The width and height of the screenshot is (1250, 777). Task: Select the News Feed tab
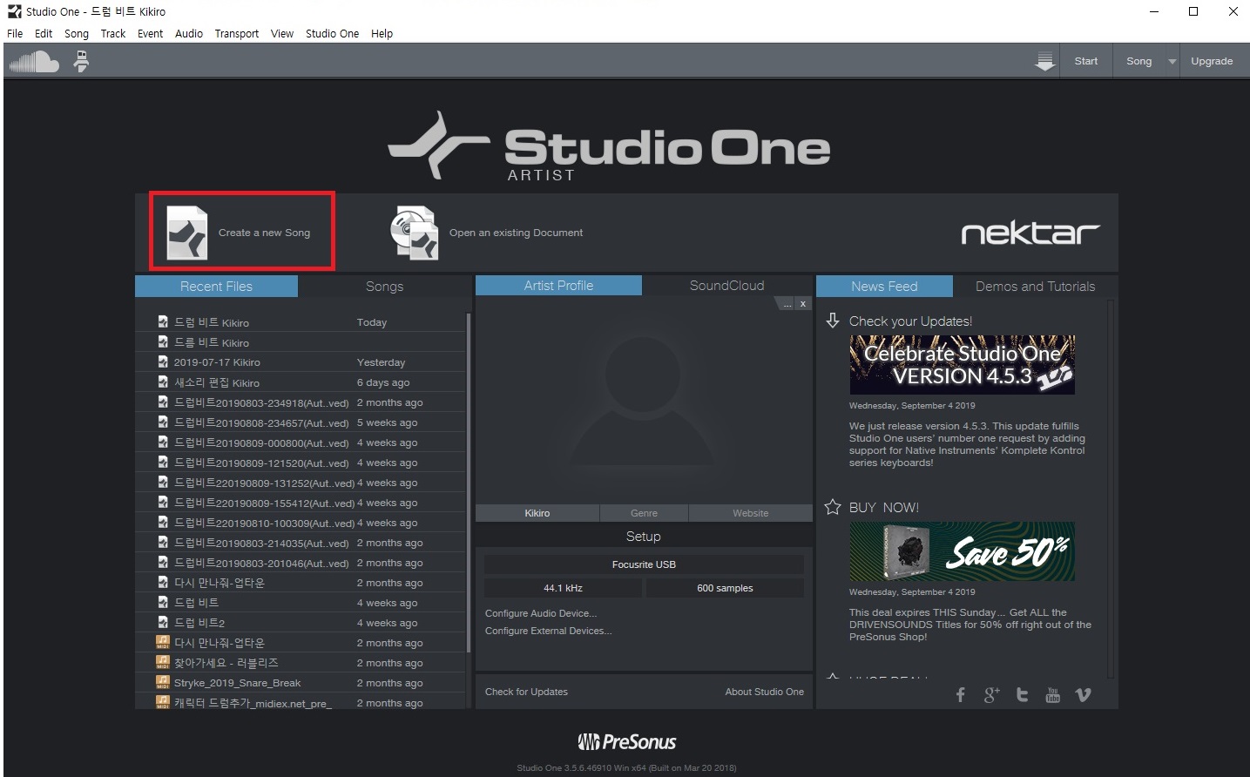884,286
